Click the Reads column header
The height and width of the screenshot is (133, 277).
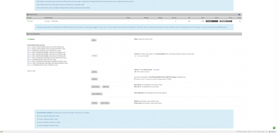(146, 18)
